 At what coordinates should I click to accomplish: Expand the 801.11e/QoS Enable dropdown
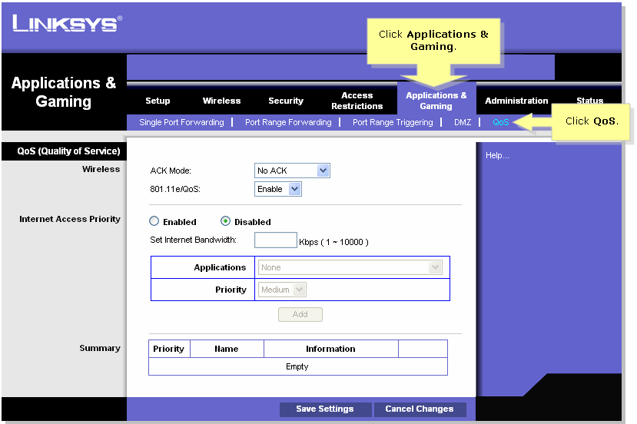[x=278, y=189]
